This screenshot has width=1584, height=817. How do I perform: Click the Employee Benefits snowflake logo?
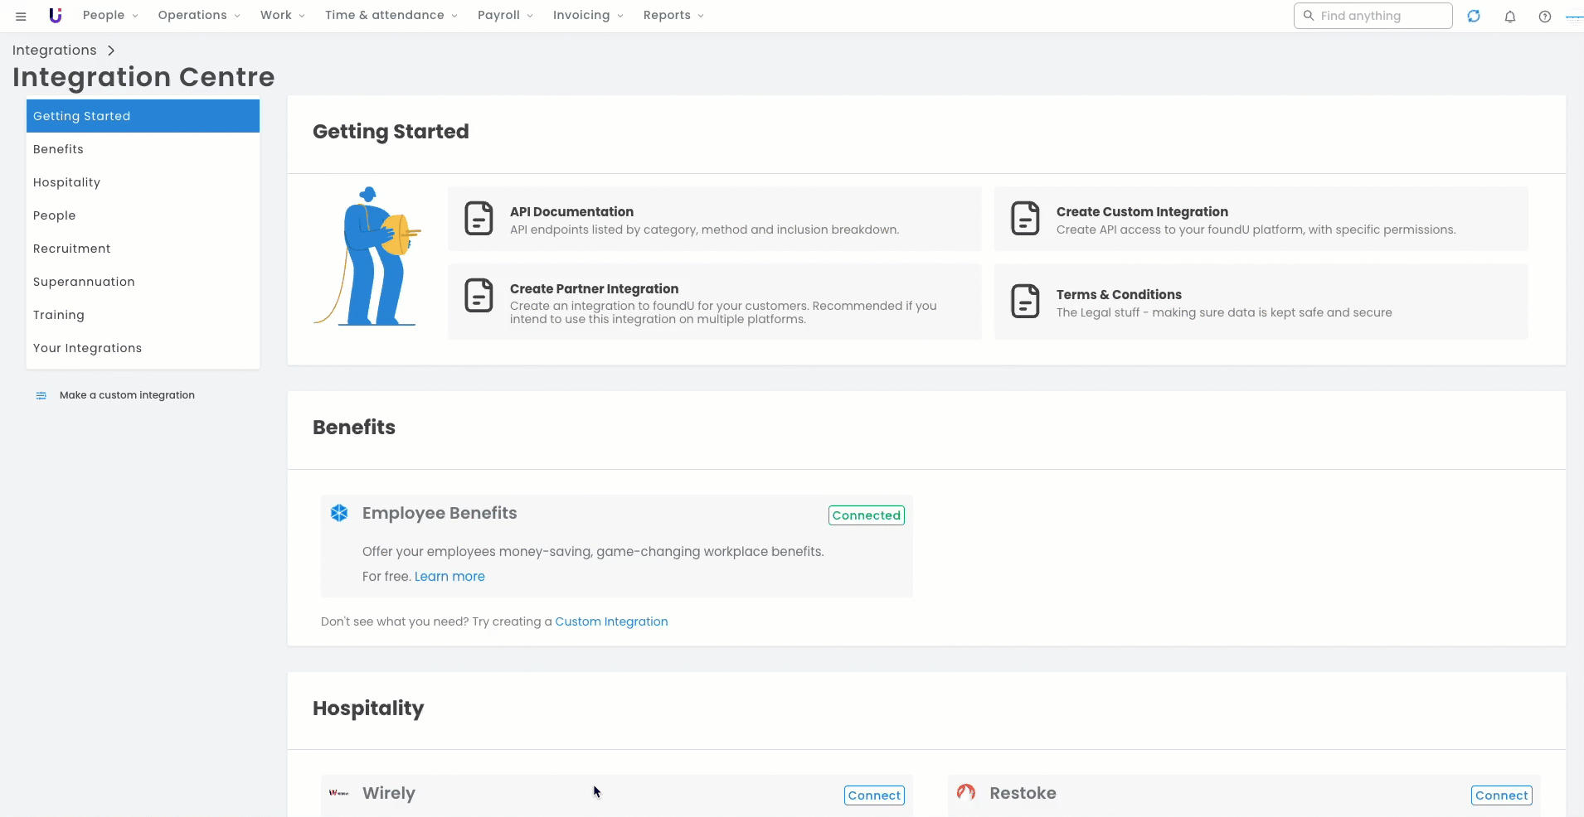click(x=339, y=513)
